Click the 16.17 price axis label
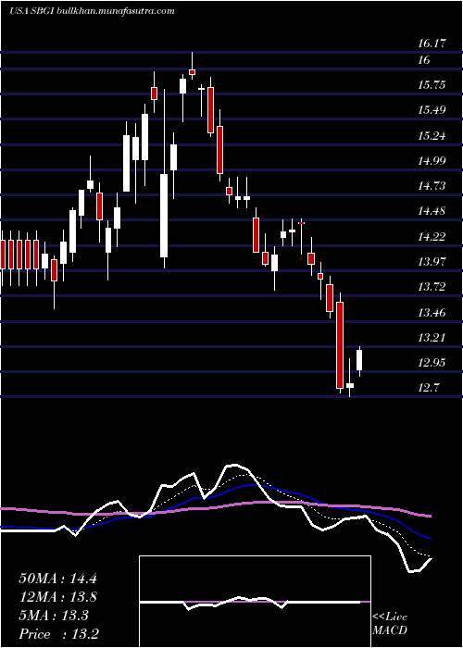463x648 pixels. (x=432, y=44)
